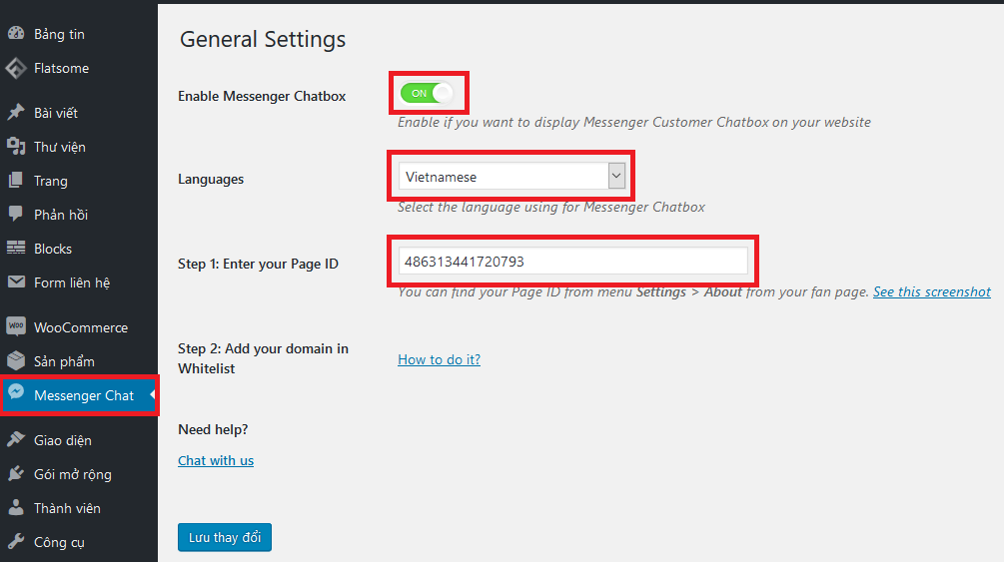Go to Trang menu label
This screenshot has width=1004, height=562.
click(51, 181)
